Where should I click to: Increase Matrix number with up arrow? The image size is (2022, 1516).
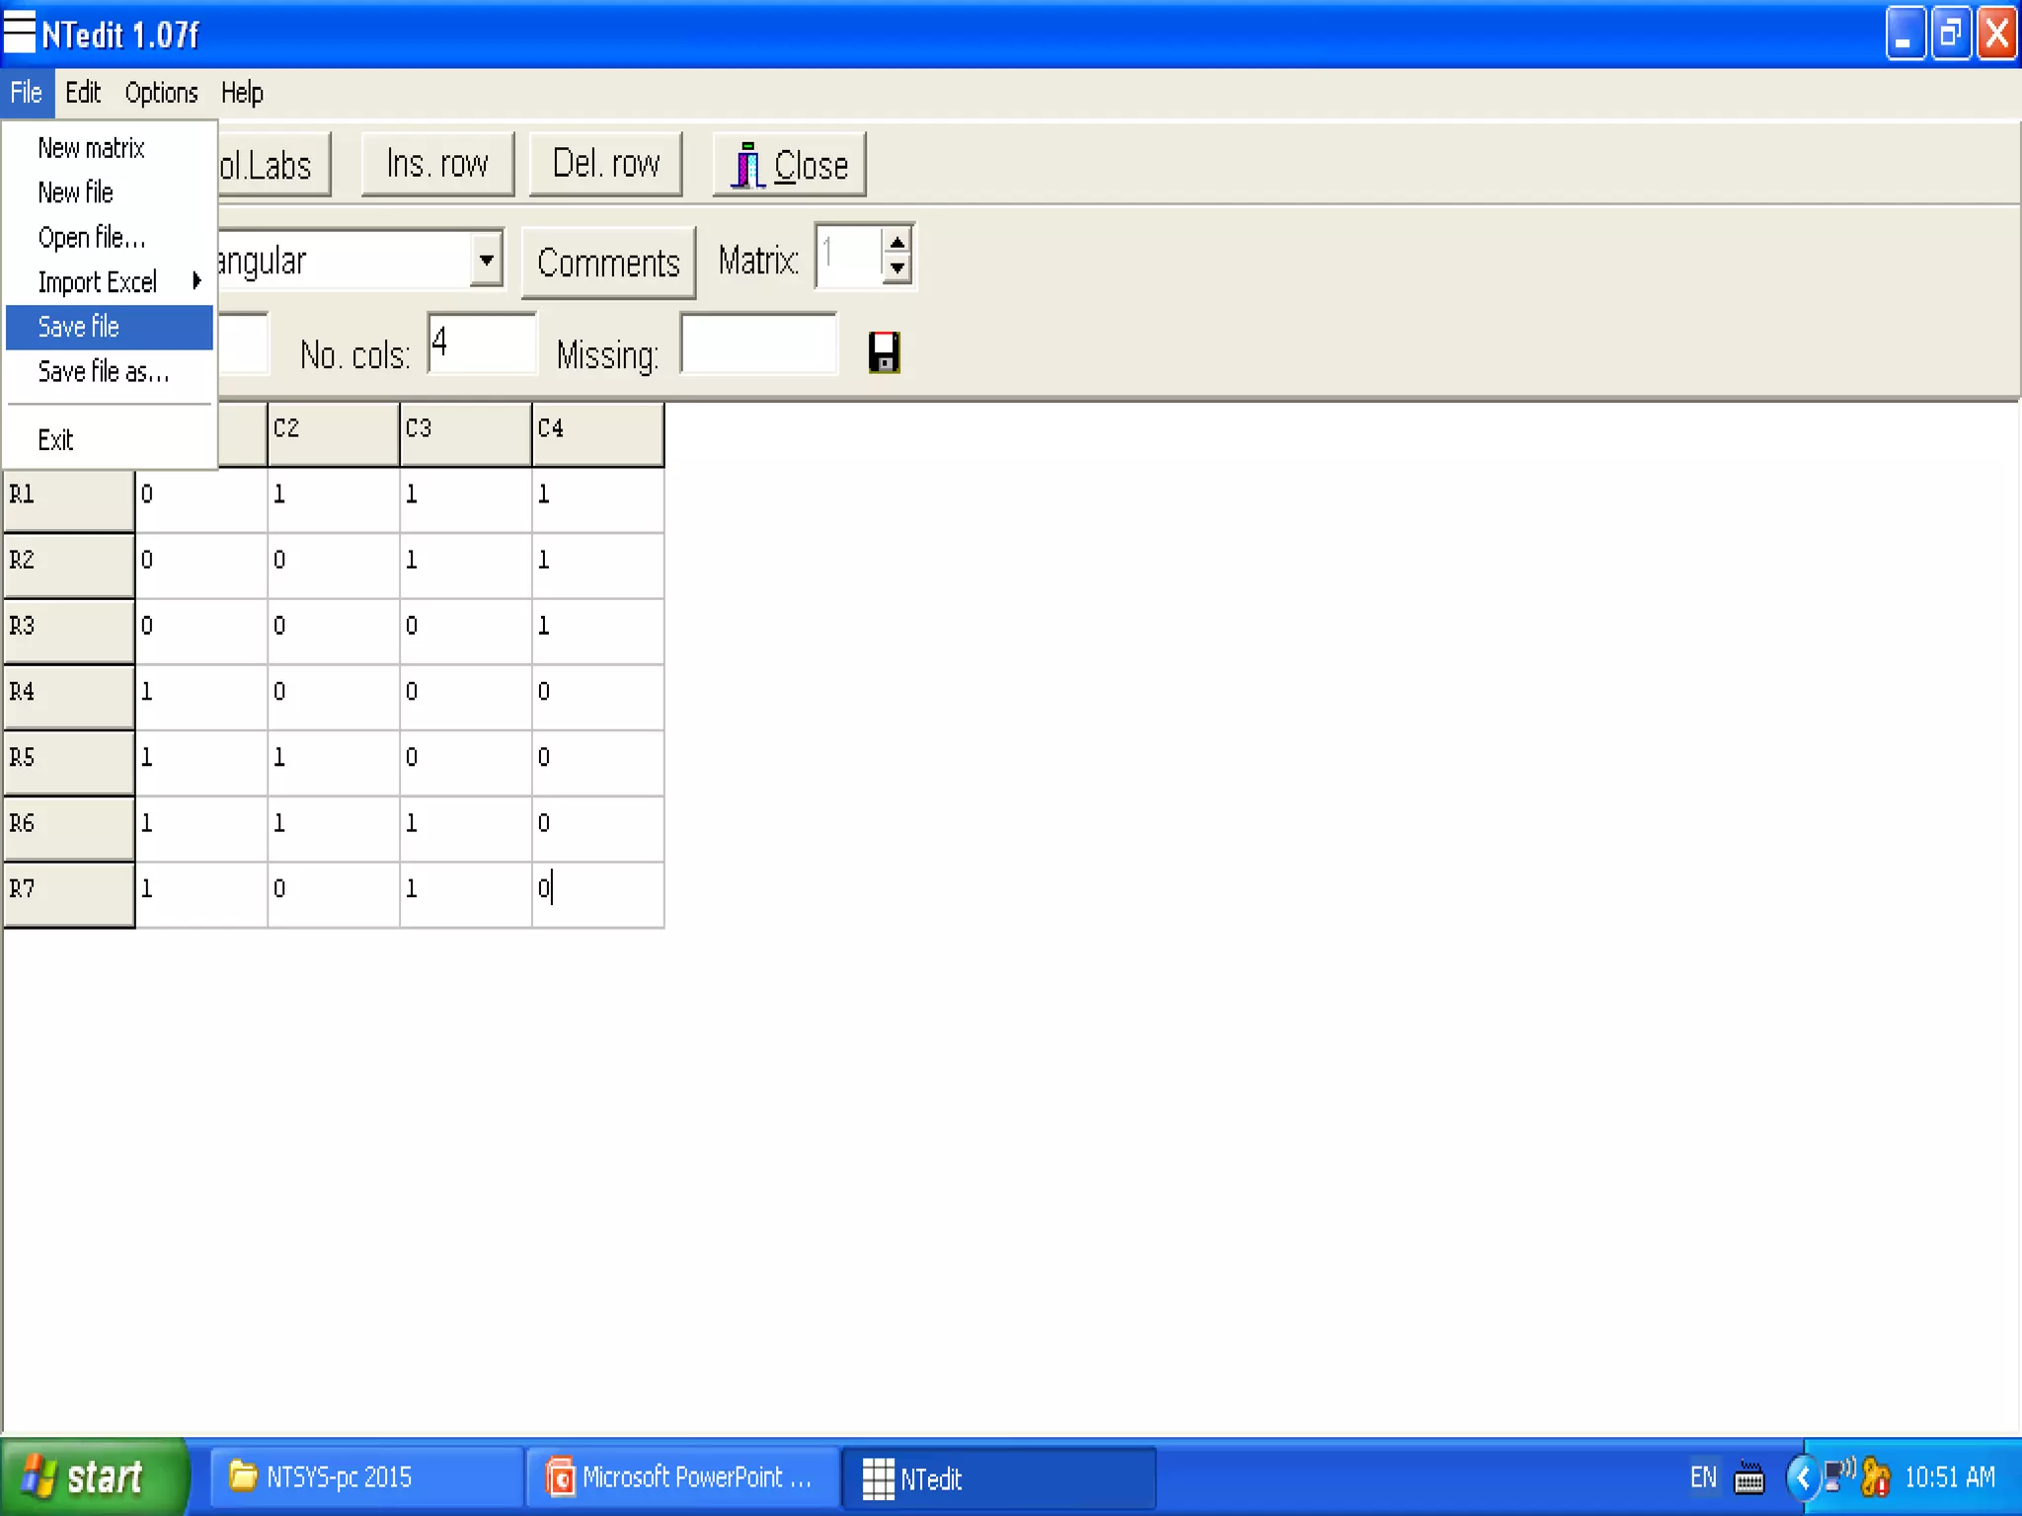896,243
